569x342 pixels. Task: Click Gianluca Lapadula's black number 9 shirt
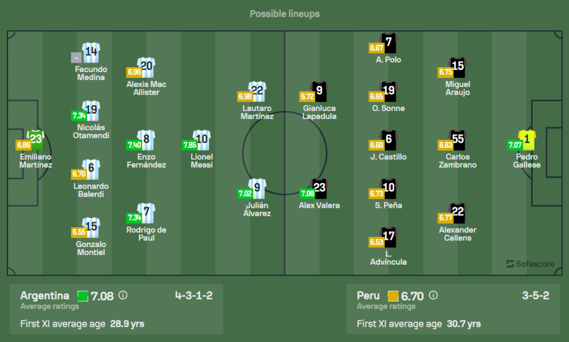319,91
